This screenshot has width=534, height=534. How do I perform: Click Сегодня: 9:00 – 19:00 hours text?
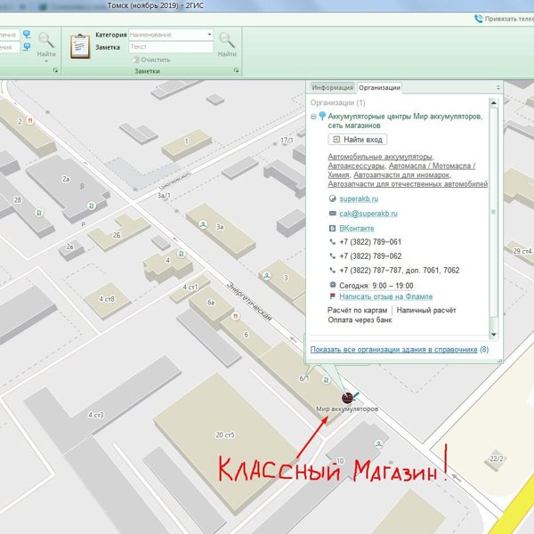tap(376, 286)
